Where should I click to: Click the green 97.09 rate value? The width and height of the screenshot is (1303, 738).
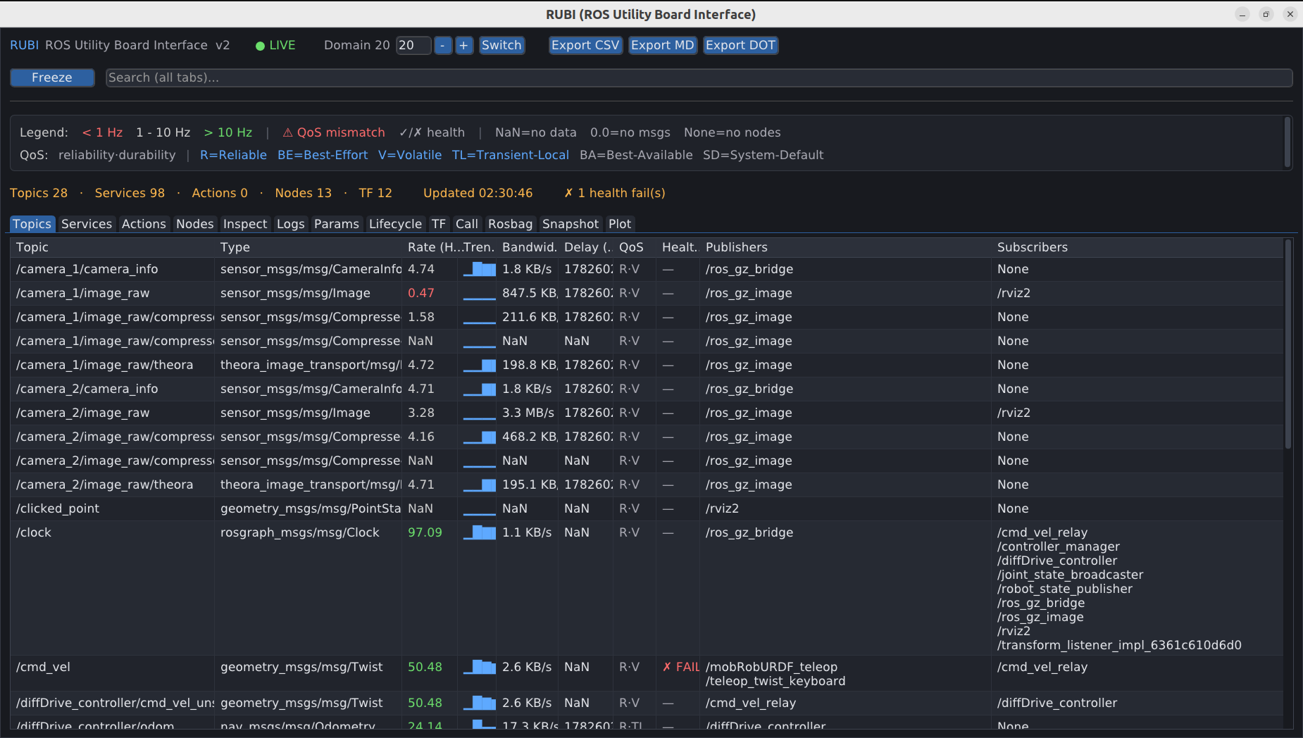click(x=425, y=532)
